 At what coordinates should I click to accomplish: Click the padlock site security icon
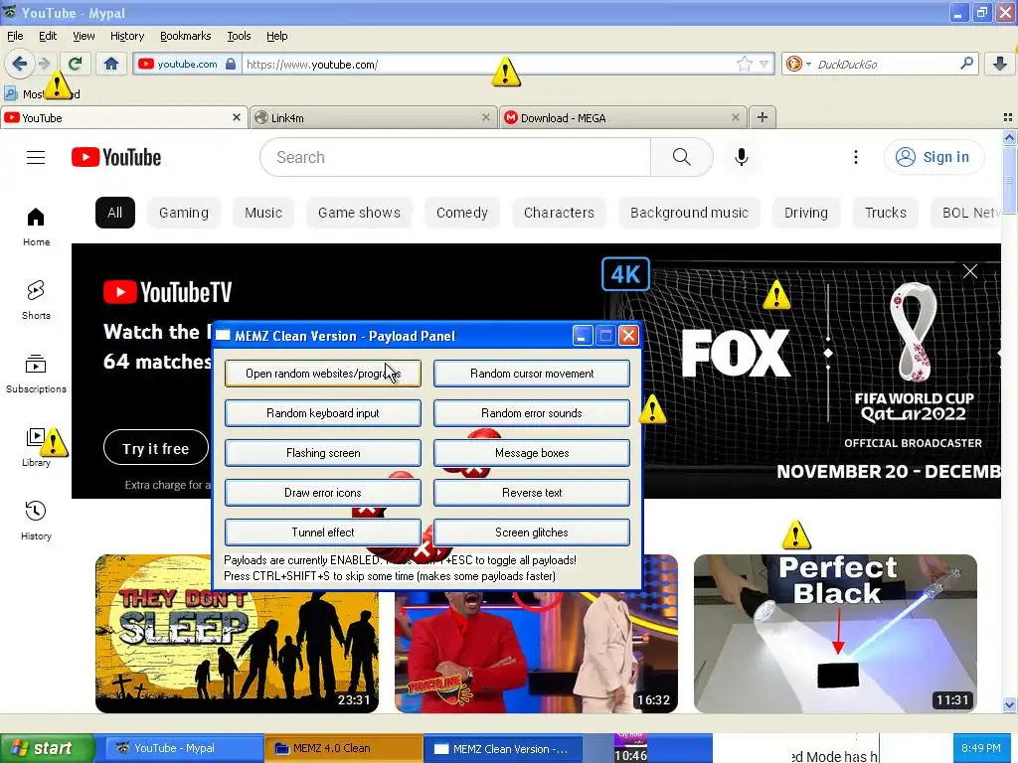[x=231, y=64]
